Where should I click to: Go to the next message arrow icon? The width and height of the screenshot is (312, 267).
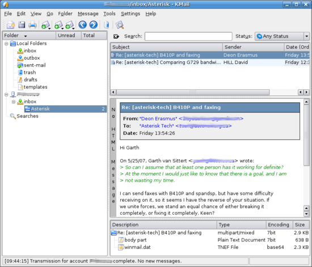[x=94, y=25]
